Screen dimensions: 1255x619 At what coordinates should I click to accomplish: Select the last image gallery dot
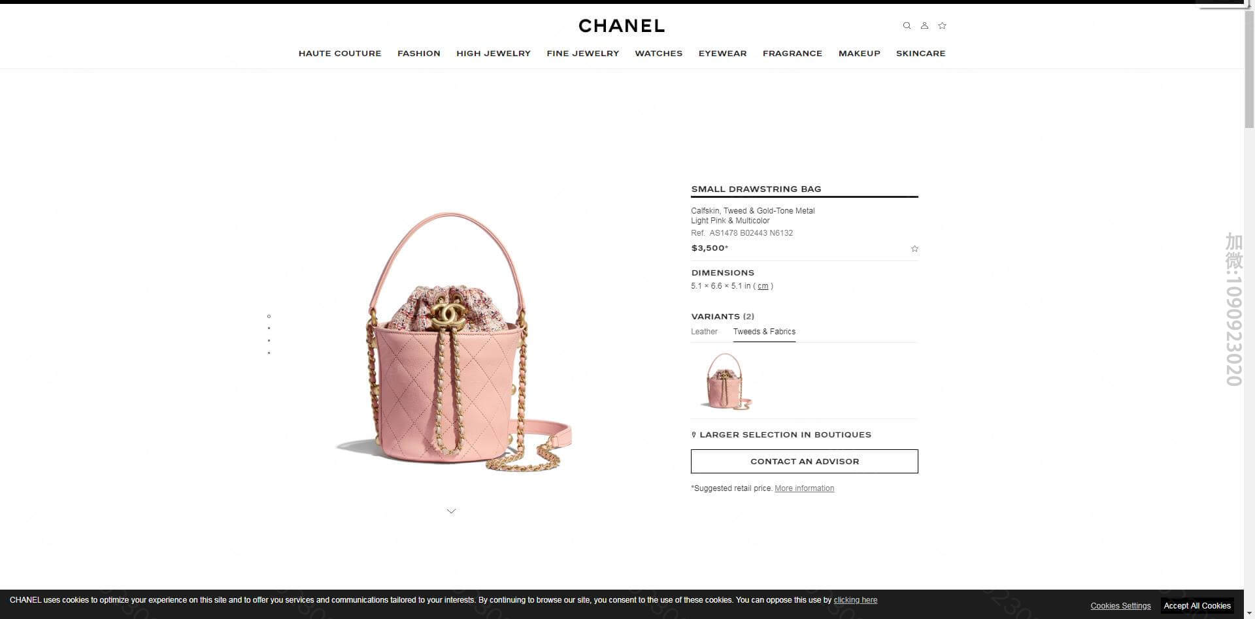coord(269,353)
